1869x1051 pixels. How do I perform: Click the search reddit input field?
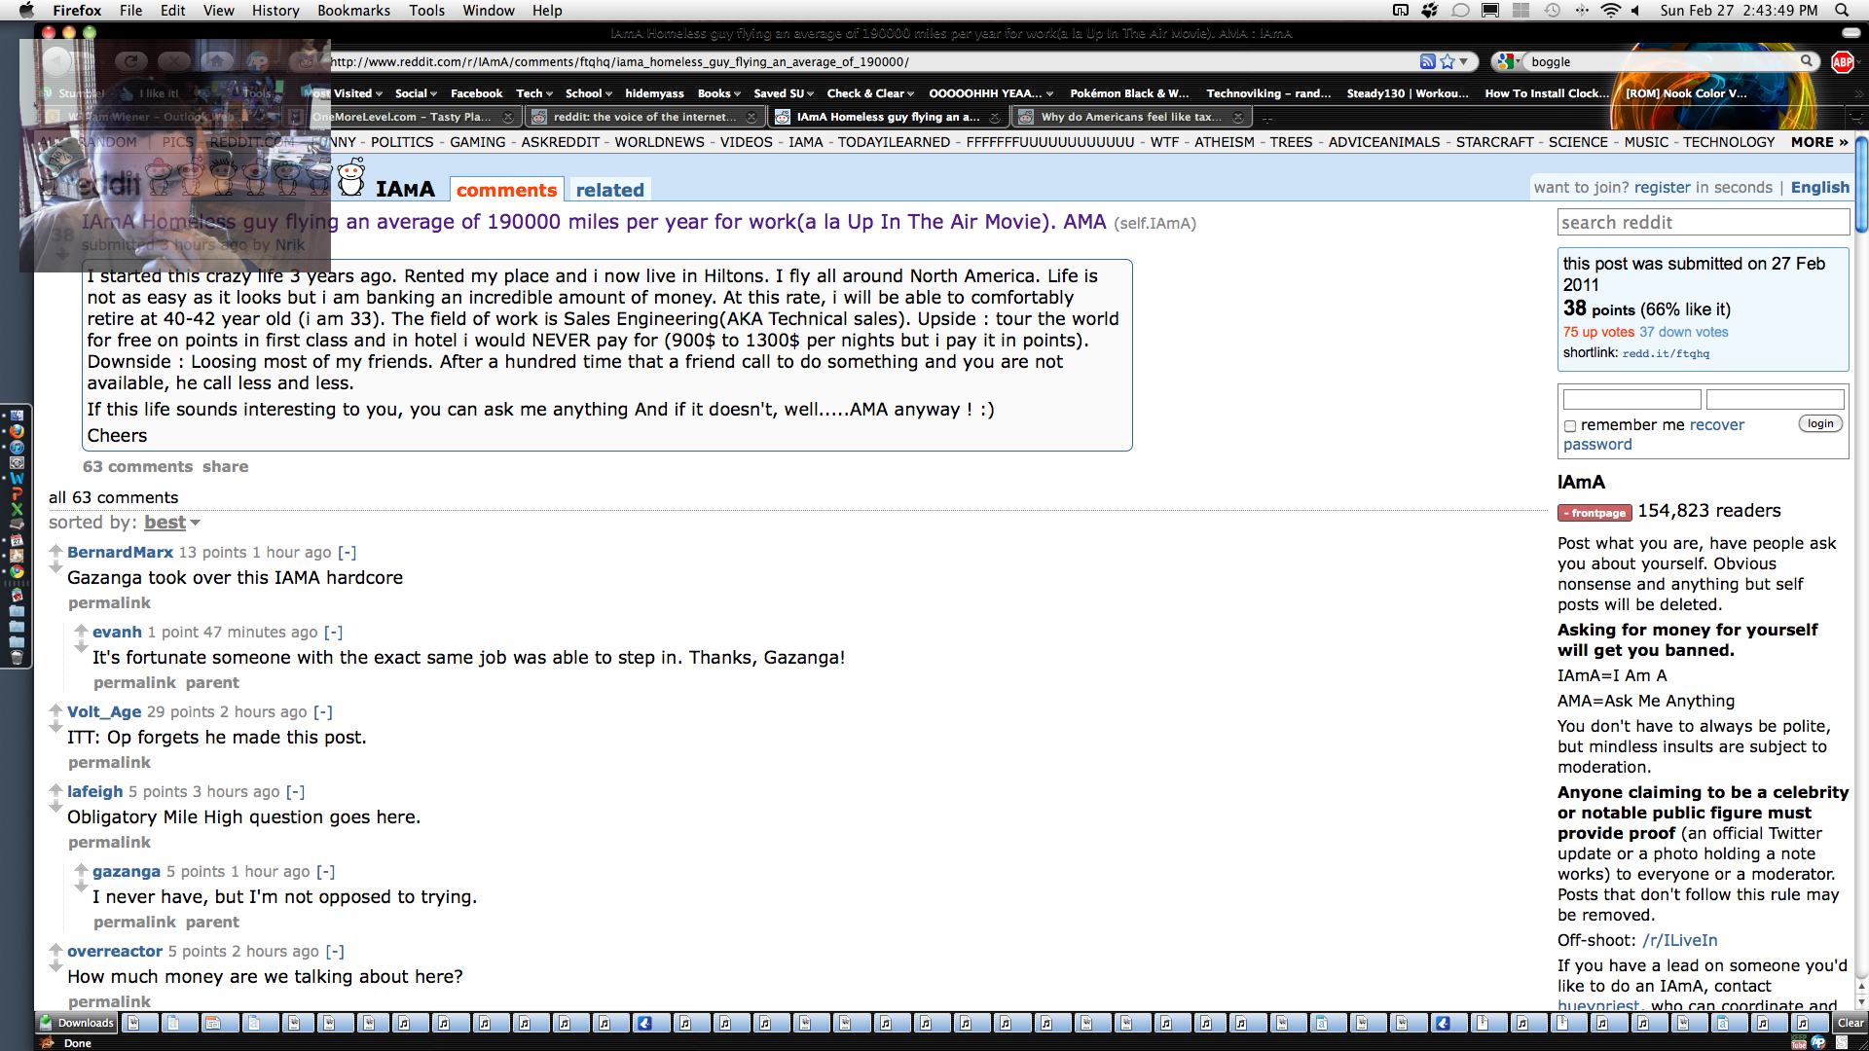click(x=1703, y=223)
